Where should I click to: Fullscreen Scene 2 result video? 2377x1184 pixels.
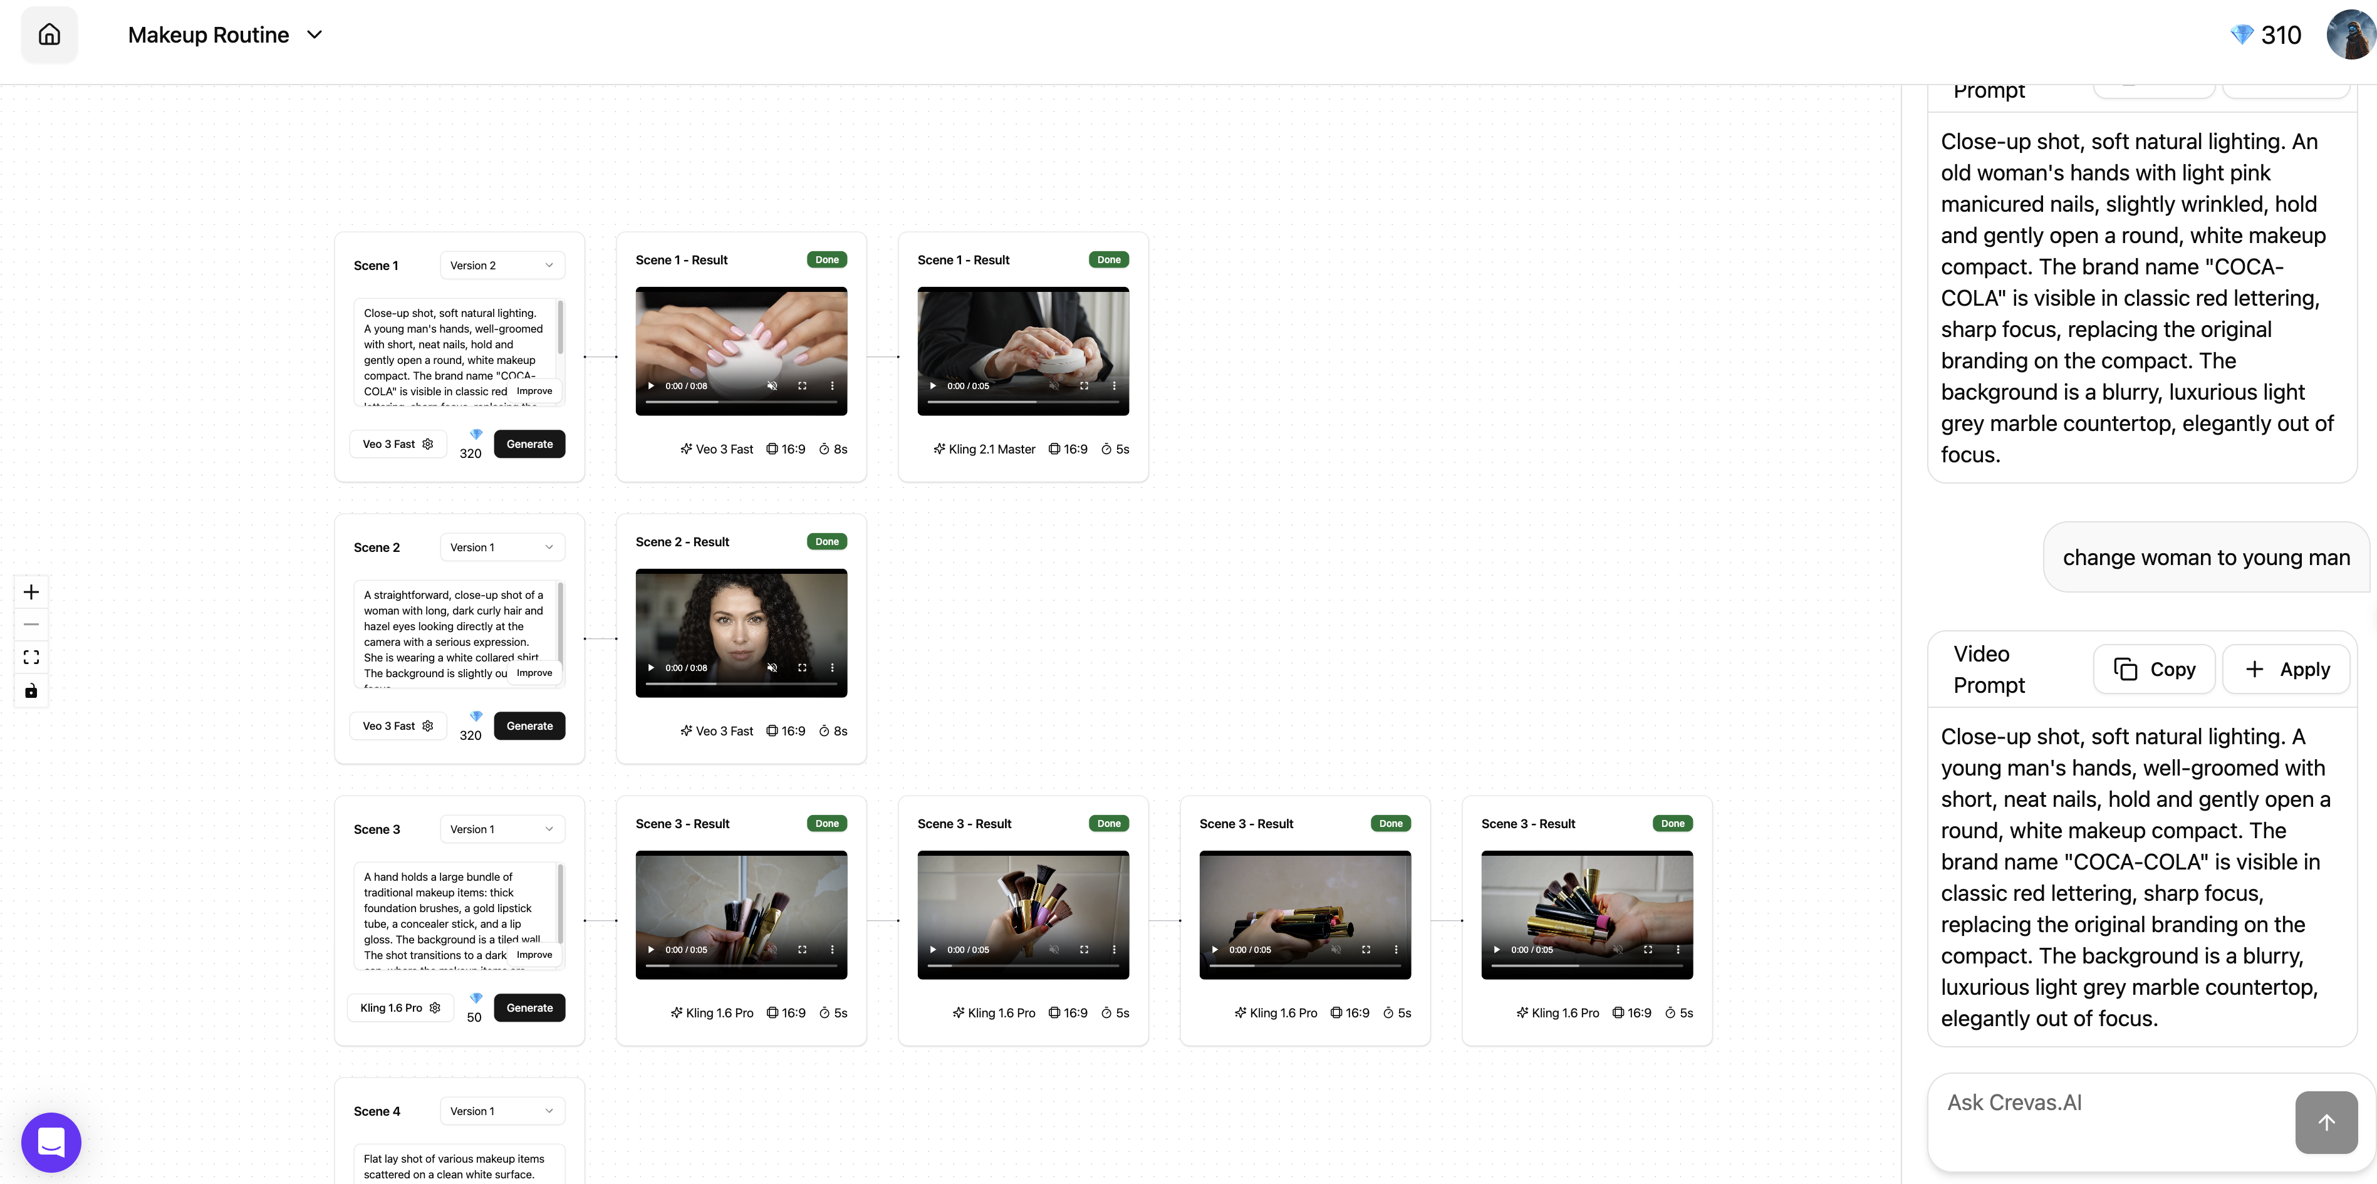(802, 668)
